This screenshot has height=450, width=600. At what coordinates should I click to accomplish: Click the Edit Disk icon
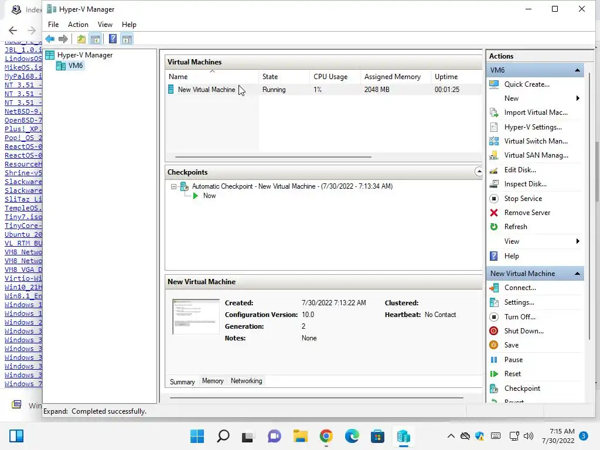click(494, 170)
